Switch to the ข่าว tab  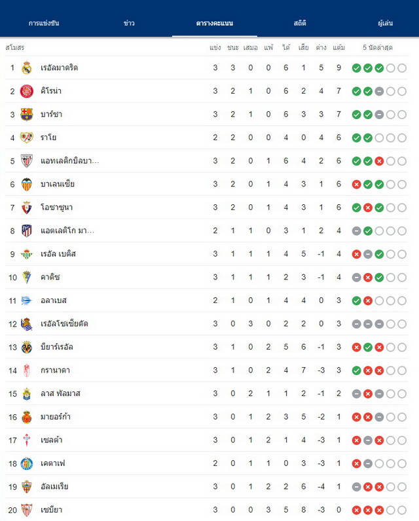pyautogui.click(x=129, y=23)
